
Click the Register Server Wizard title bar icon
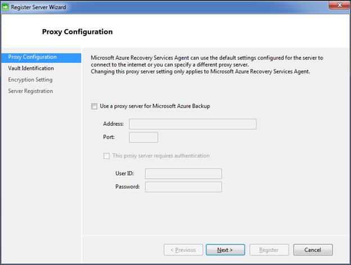click(x=5, y=7)
